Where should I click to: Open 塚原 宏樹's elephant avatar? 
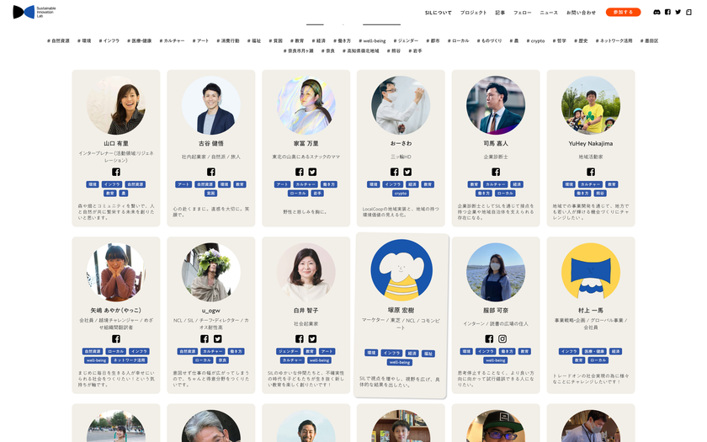coord(401,270)
